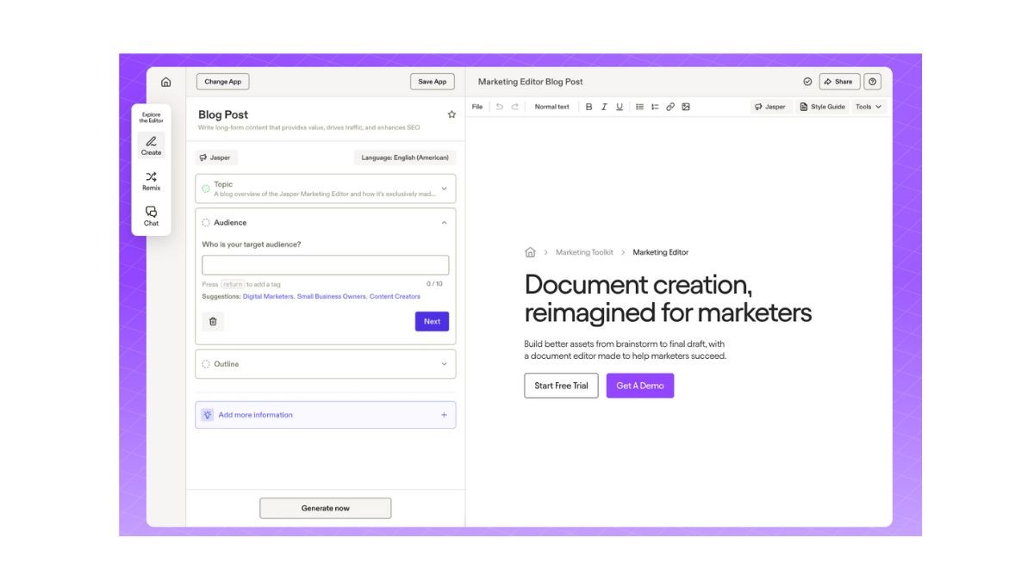Open the Style Guide in toolbar
Viewport: 1034px width, 581px height.
pos(822,107)
